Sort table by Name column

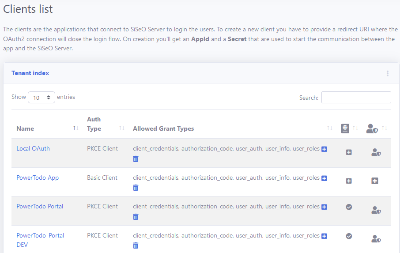point(25,128)
